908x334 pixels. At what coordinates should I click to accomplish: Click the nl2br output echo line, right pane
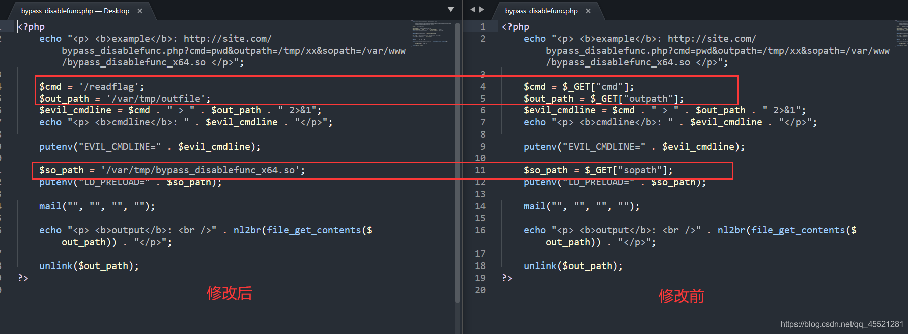(x=690, y=236)
